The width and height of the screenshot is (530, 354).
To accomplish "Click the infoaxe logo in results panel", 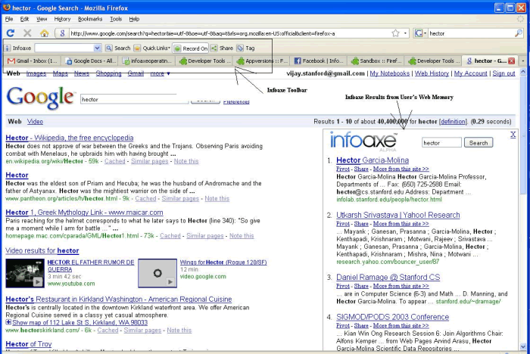I will point(363,141).
